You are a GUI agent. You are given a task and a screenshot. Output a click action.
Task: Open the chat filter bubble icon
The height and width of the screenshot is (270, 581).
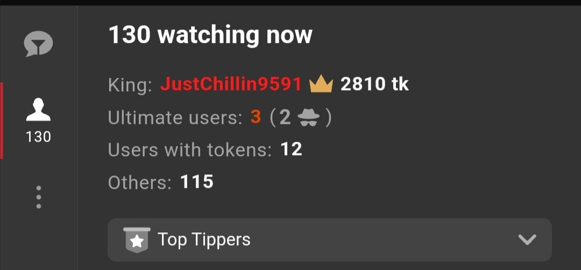pos(38,43)
